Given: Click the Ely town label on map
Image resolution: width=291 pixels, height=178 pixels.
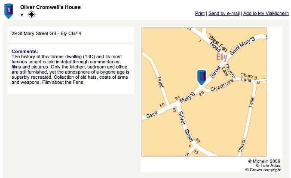Looking at the screenshot, I should click(222, 57).
